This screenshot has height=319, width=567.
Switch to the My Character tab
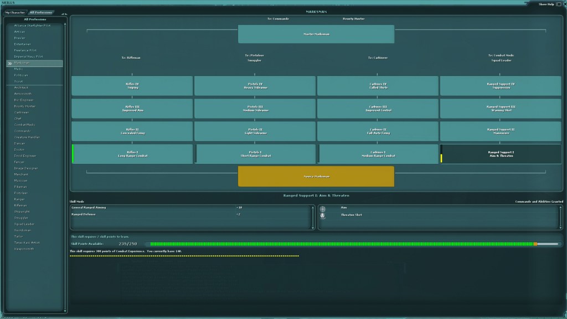tap(16, 12)
